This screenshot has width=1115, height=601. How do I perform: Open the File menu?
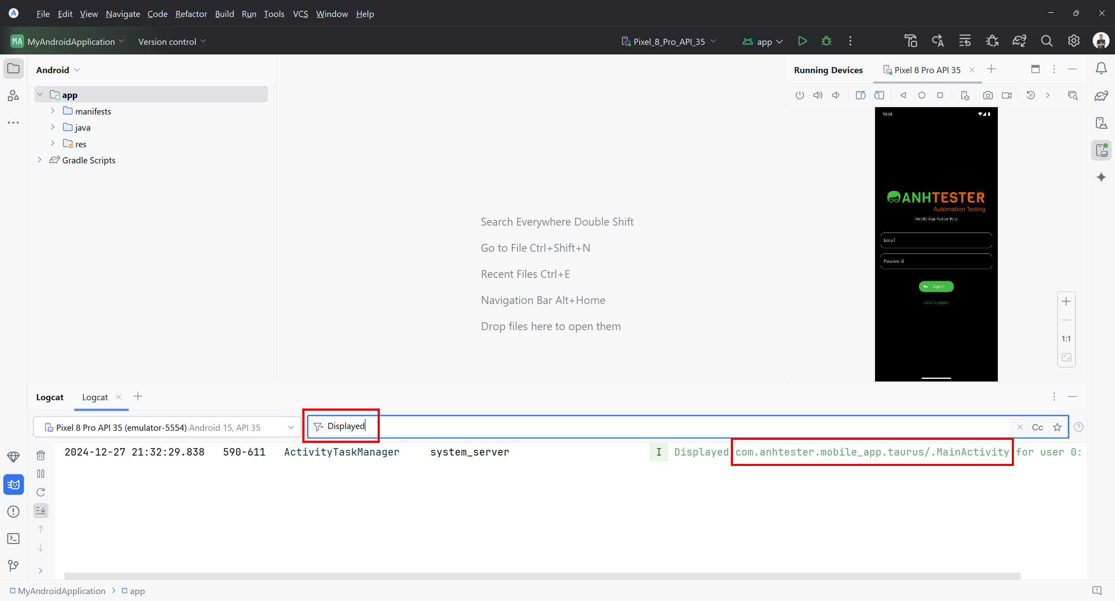pyautogui.click(x=43, y=14)
